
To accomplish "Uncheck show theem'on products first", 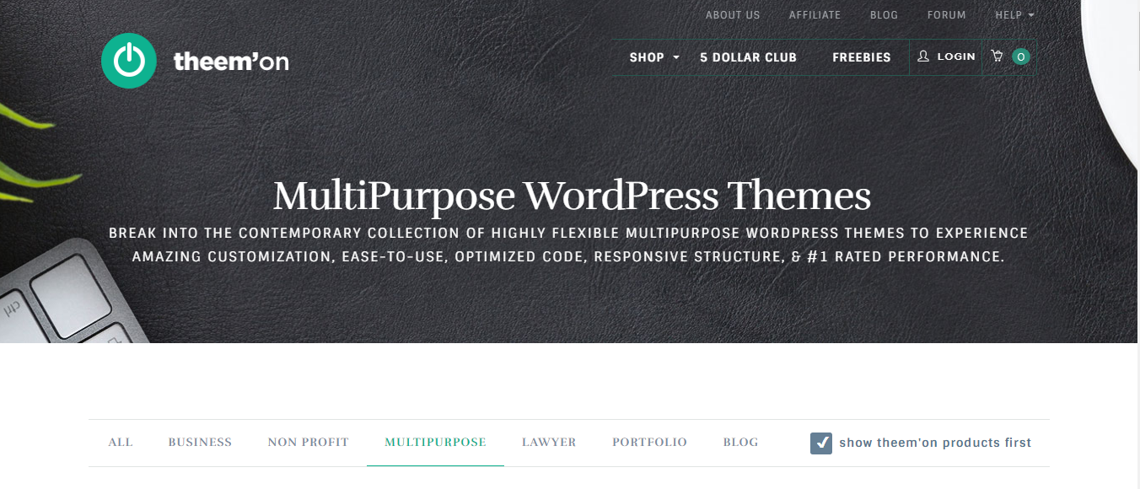I will 821,443.
